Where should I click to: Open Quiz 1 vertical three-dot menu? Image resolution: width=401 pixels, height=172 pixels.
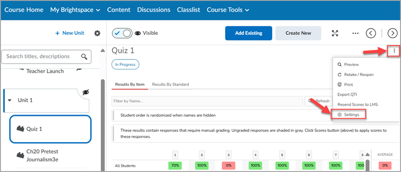pos(394,51)
